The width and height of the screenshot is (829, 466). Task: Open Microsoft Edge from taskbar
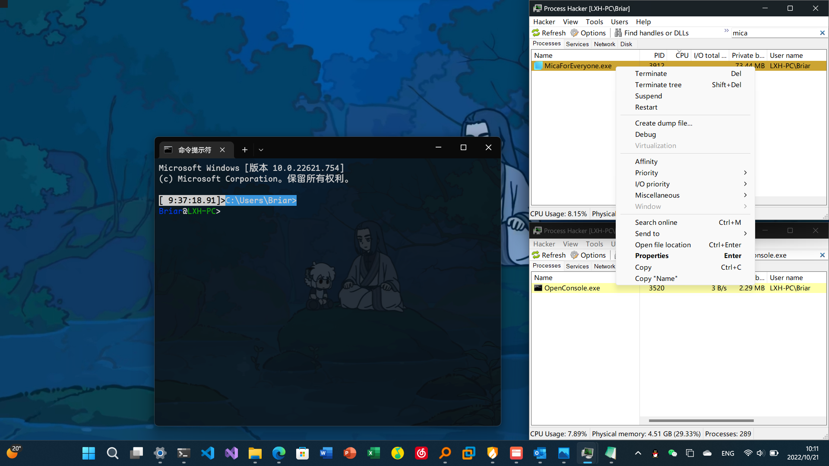tap(279, 453)
